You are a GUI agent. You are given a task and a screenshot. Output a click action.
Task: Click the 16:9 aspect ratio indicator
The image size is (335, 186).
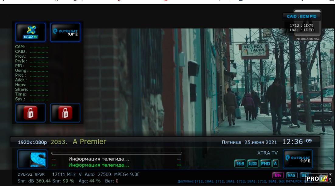[240, 164]
